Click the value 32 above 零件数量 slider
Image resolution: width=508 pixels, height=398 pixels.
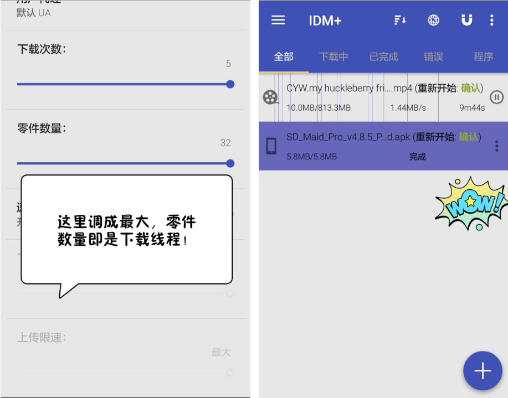225,143
